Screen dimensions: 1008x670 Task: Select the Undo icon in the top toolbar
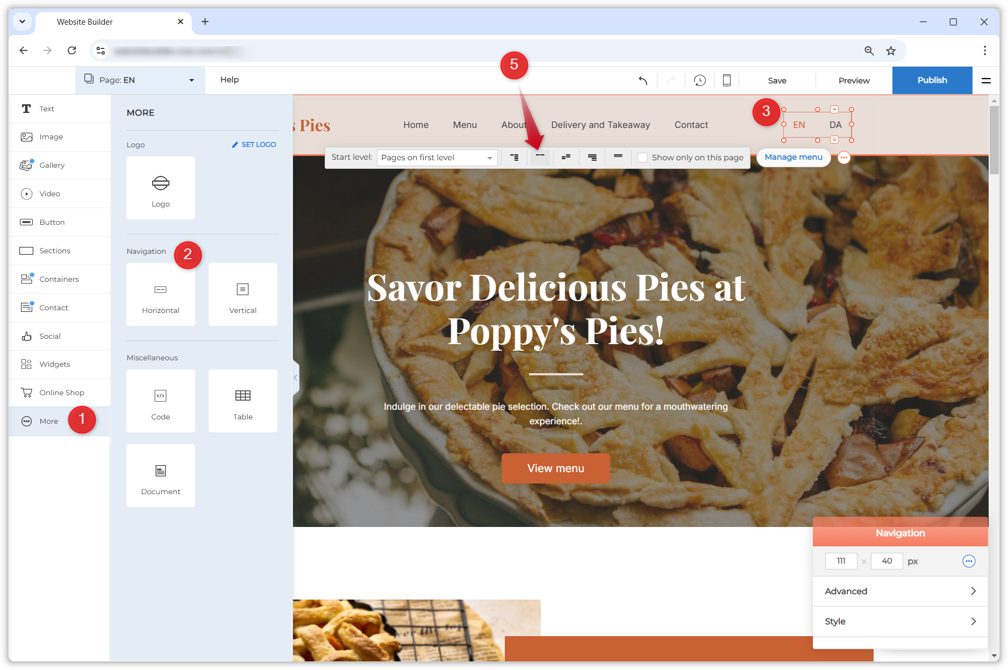click(643, 80)
